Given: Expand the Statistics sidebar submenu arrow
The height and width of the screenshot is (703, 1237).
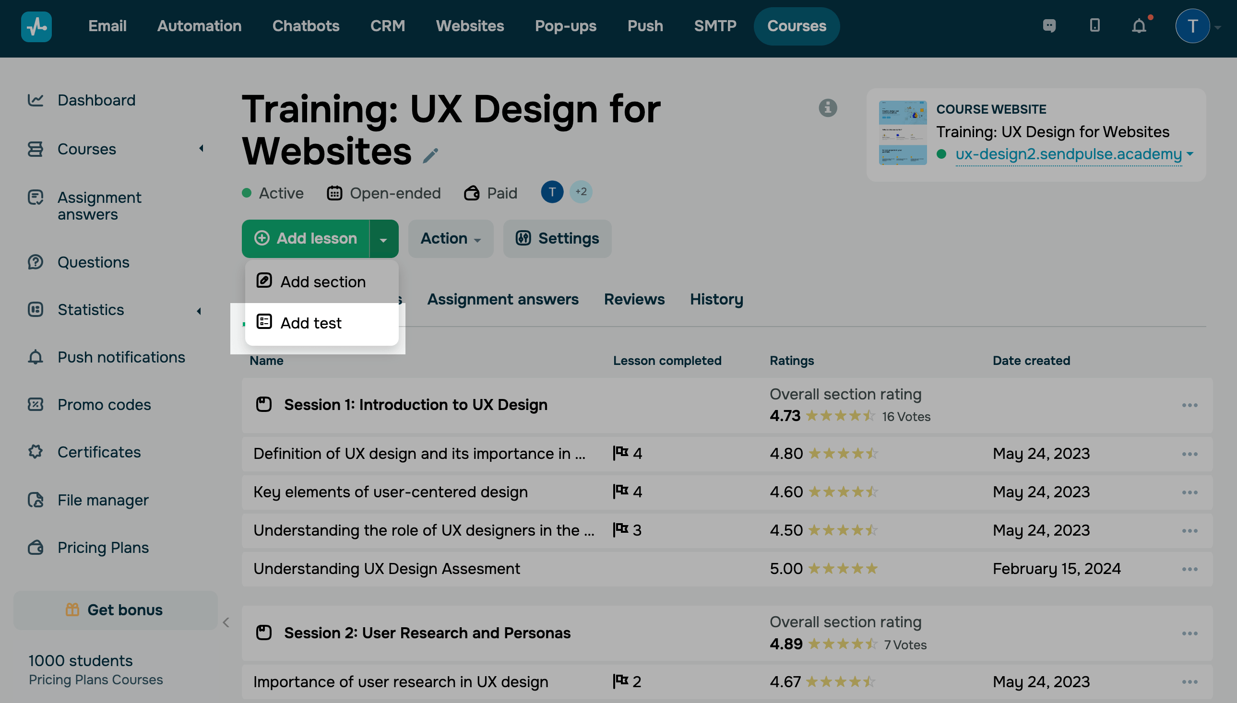Looking at the screenshot, I should pyautogui.click(x=199, y=311).
